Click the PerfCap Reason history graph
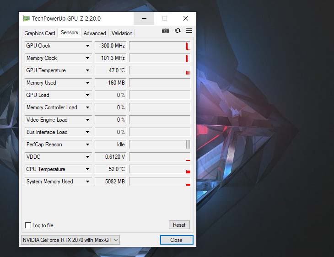This screenshot has height=257, width=334. click(x=160, y=145)
